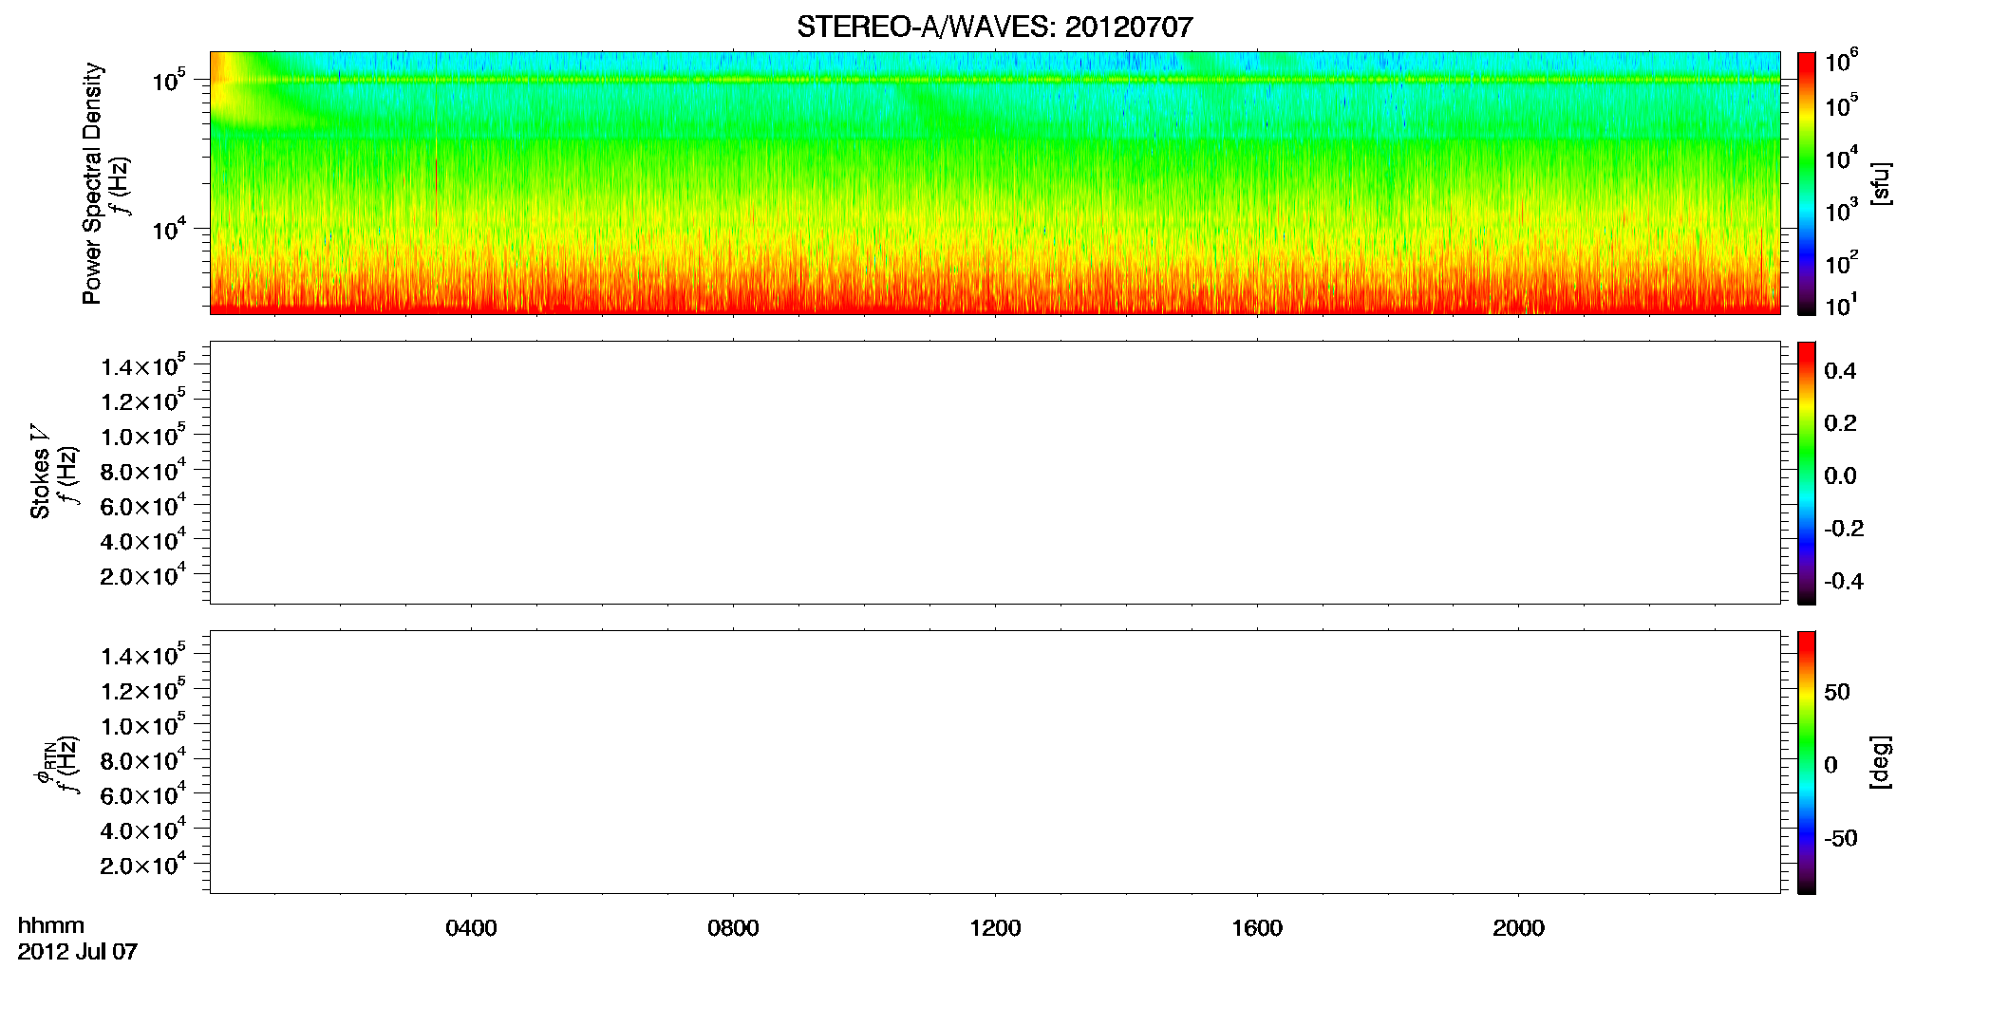Screen dimensions: 1990x1025
Task: Click the "[deg]" unit label
Action: (x=1881, y=762)
